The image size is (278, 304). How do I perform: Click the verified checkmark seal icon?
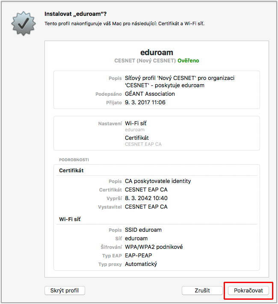[24, 24]
